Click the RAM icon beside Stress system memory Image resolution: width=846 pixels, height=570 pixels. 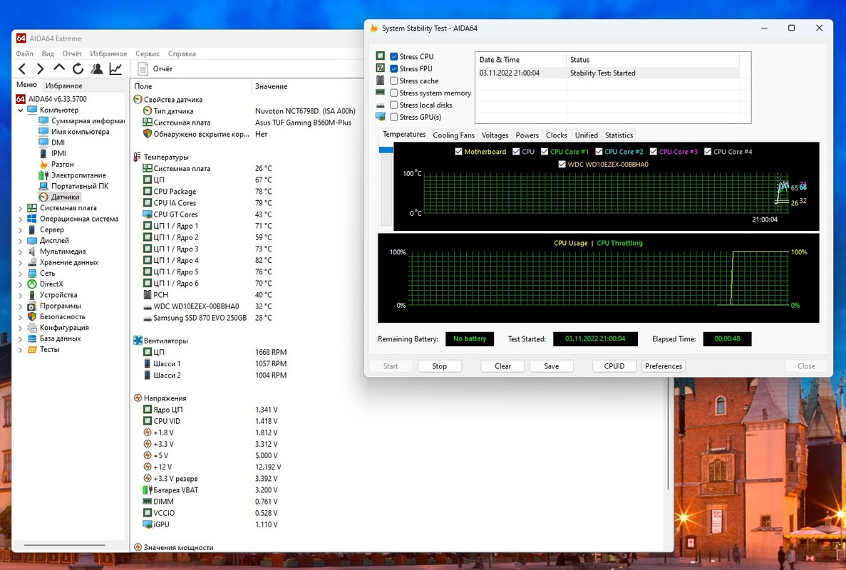point(381,92)
